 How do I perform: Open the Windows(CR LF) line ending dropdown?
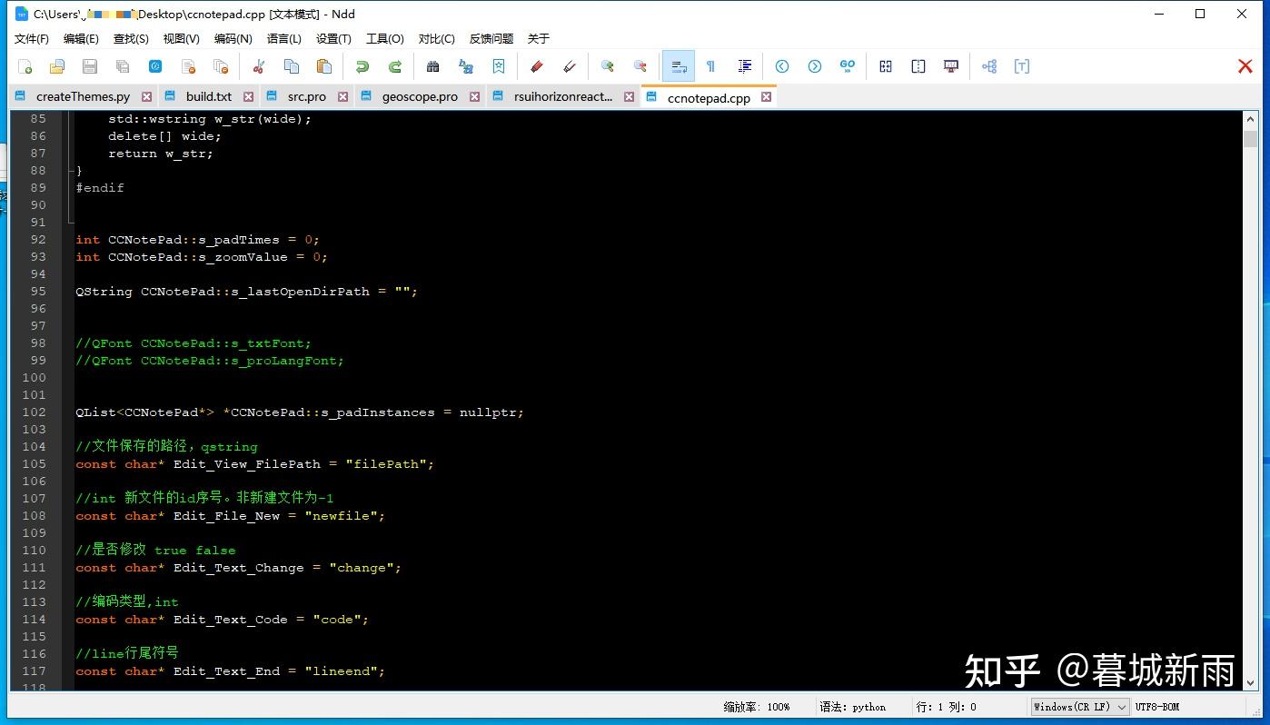coord(1080,706)
